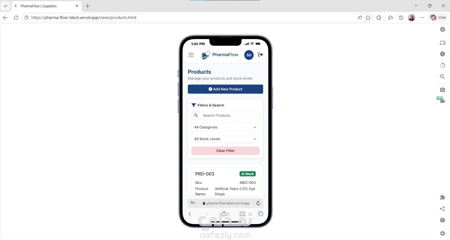This screenshot has width=450, height=240.
Task: Open a new browser tab
Action: pos(88,6)
